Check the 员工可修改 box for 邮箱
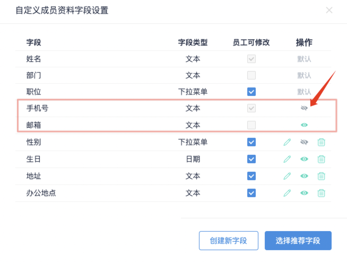Image resolution: width=347 pixels, height=265 pixels. (251, 125)
